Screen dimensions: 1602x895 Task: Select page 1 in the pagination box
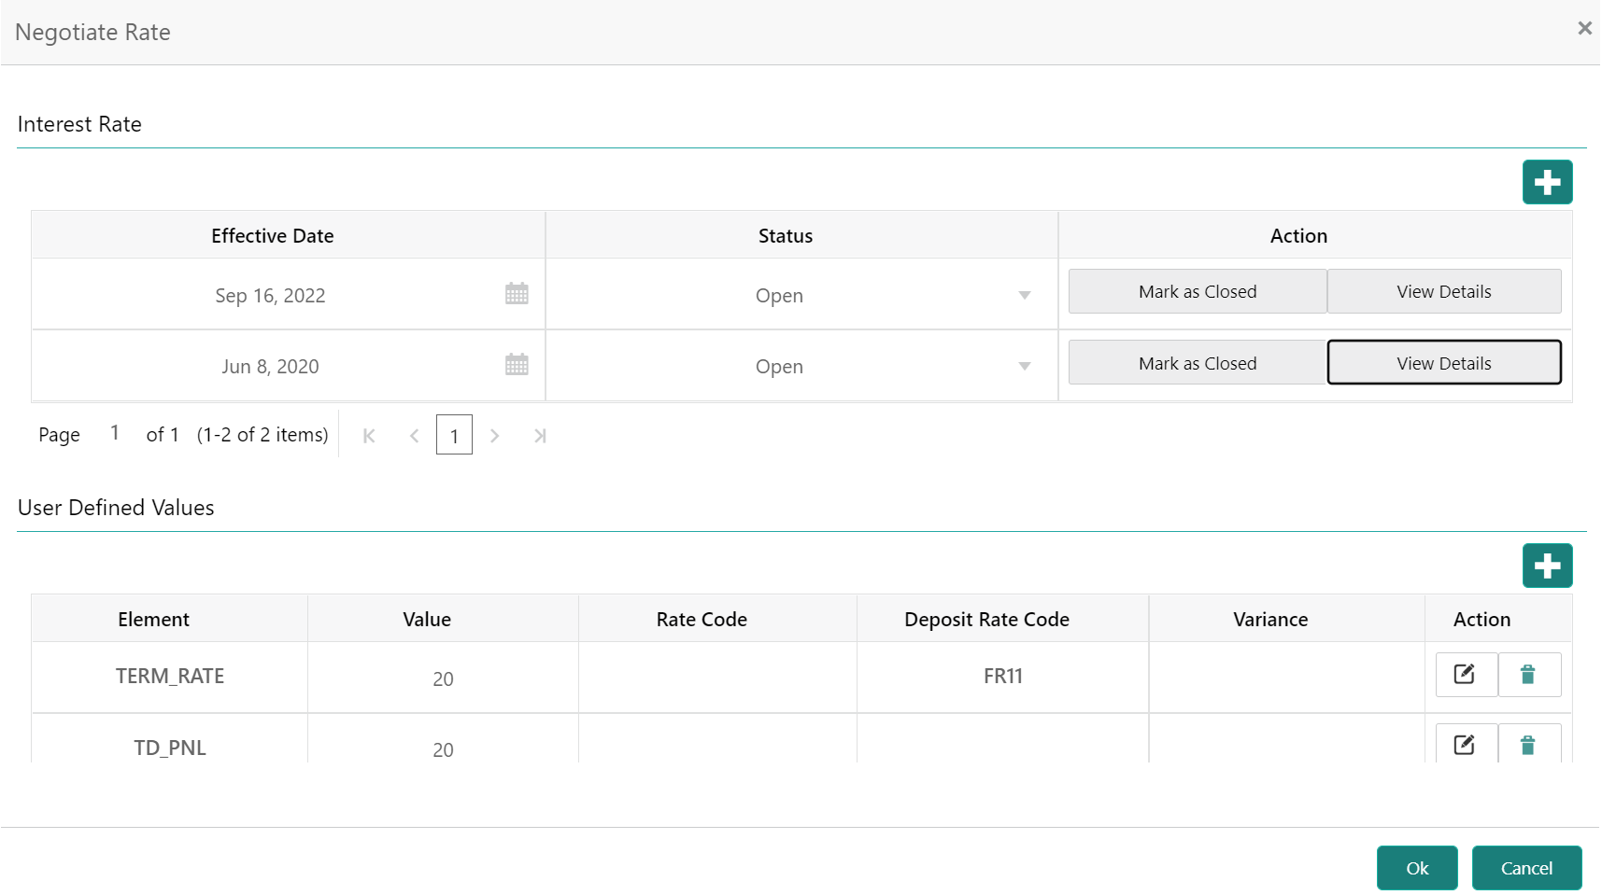(454, 435)
